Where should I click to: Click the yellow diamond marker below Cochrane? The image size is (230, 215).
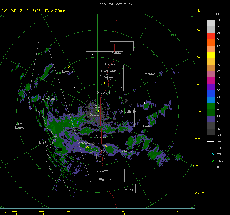(87, 148)
